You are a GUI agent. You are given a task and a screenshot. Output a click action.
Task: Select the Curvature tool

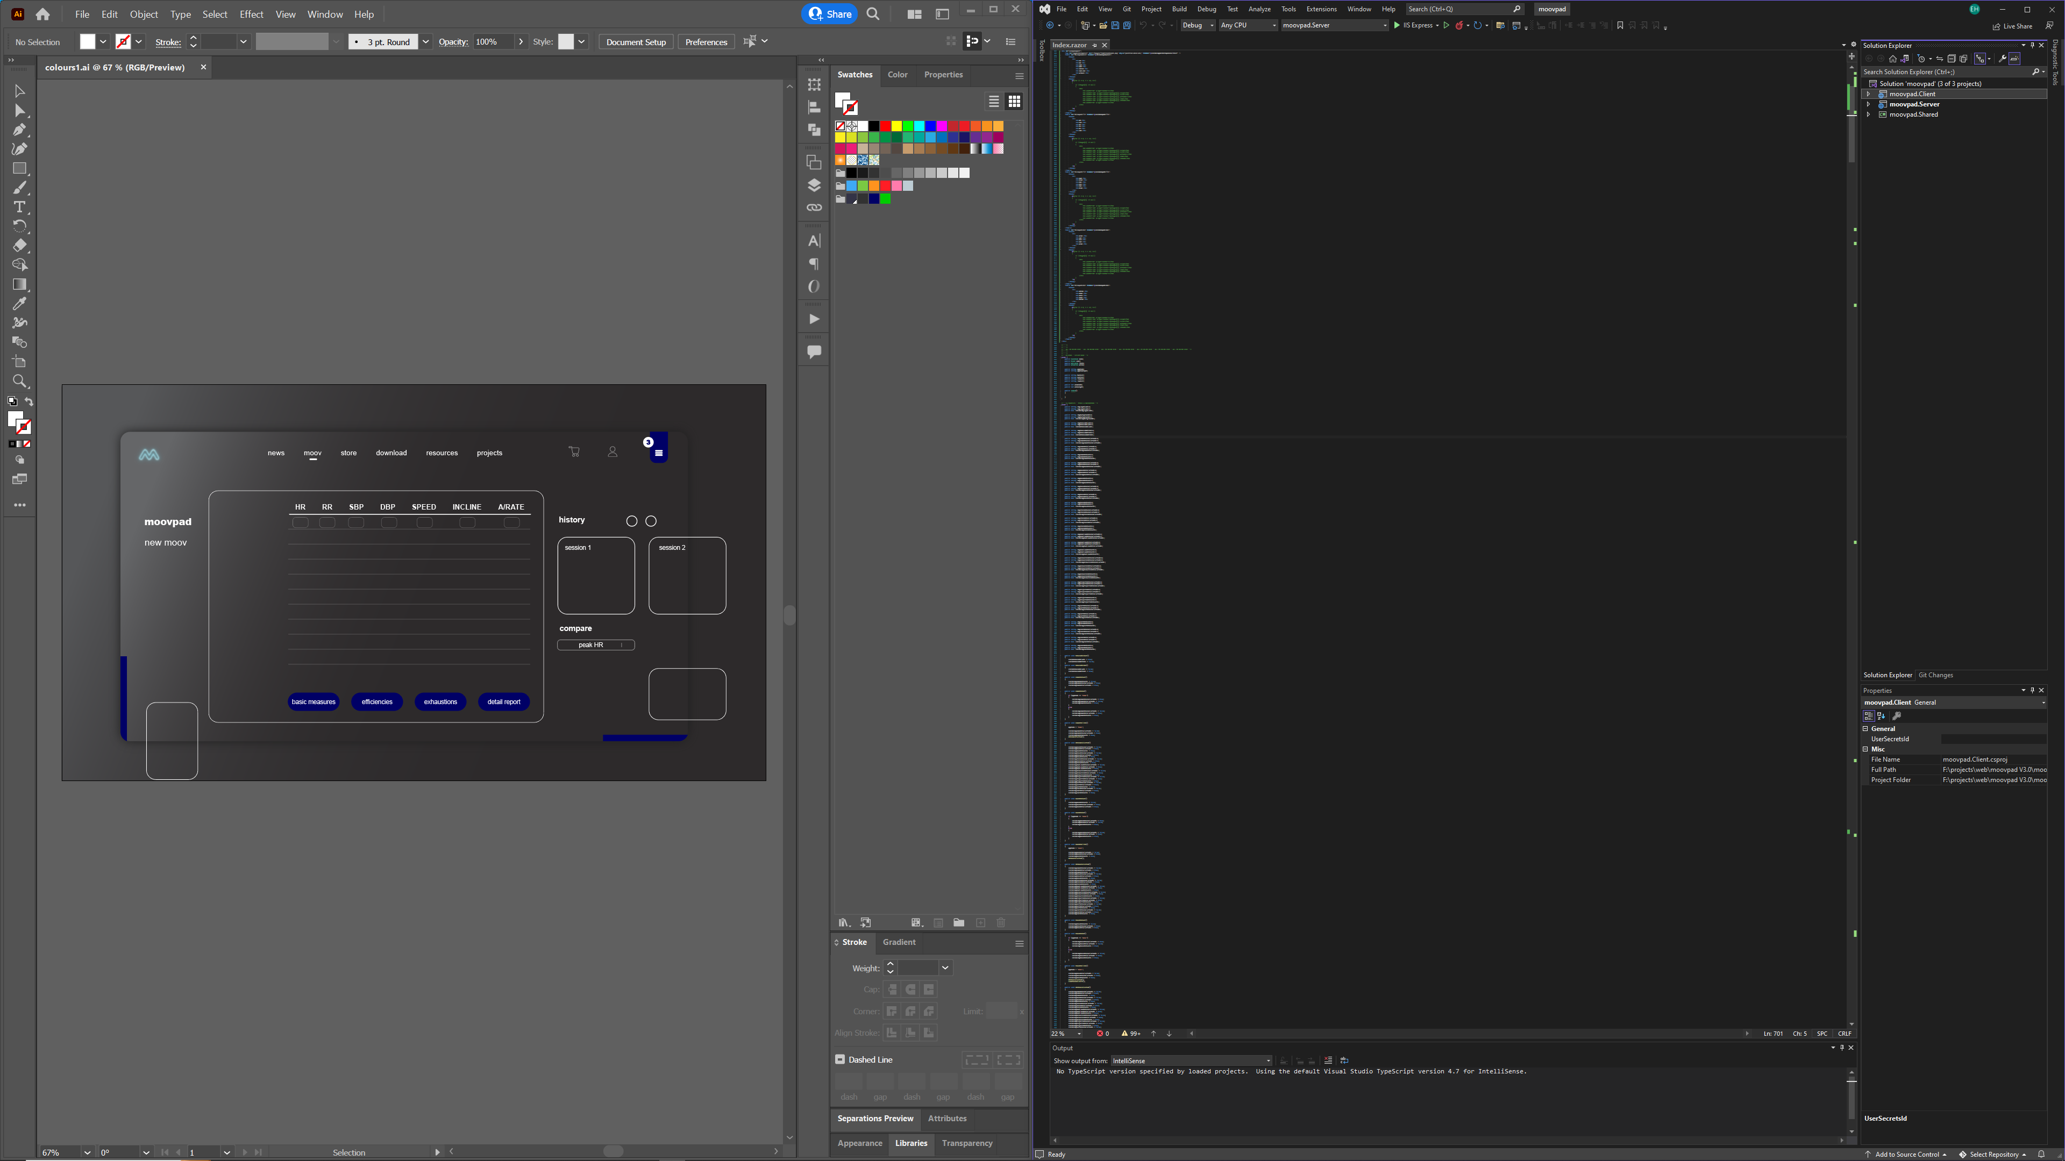pyautogui.click(x=19, y=149)
